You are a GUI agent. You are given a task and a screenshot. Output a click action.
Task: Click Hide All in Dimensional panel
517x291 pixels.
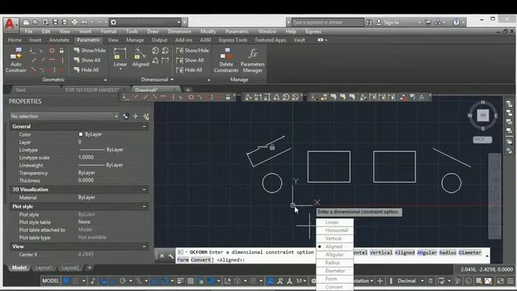click(x=189, y=70)
